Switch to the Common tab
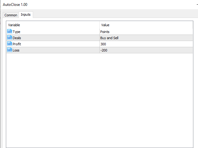The height and width of the screenshot is (148, 198). (x=11, y=15)
